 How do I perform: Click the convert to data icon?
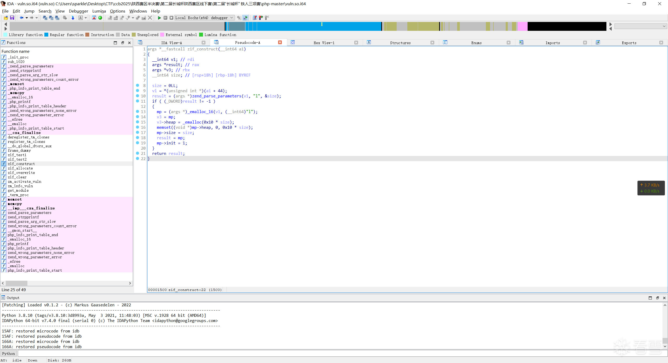(116, 18)
